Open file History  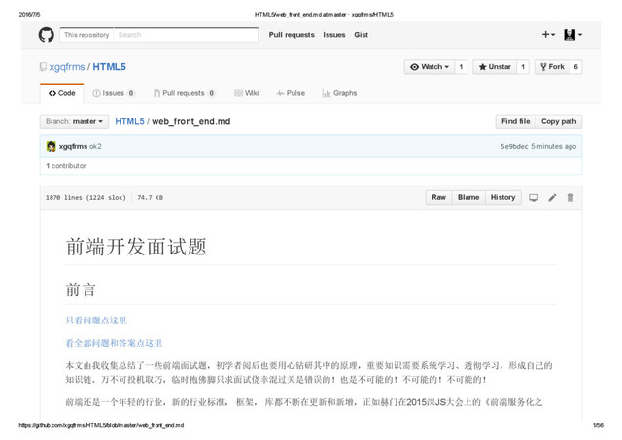pyautogui.click(x=503, y=197)
